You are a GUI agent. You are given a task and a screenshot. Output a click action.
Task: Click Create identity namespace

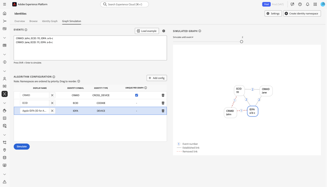302,13
